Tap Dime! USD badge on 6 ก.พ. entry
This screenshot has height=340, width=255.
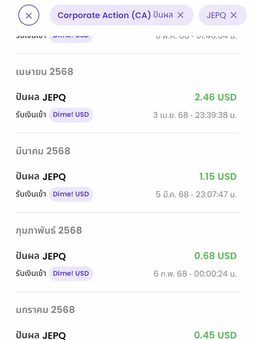coord(71,273)
